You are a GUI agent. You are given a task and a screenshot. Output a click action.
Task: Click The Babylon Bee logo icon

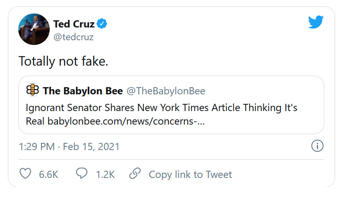[x=33, y=90]
